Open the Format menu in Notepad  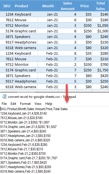pos(25,104)
